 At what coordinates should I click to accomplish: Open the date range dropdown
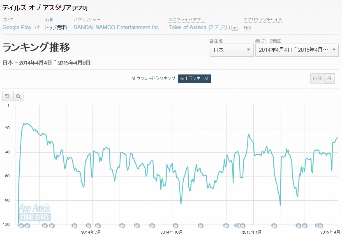297,50
